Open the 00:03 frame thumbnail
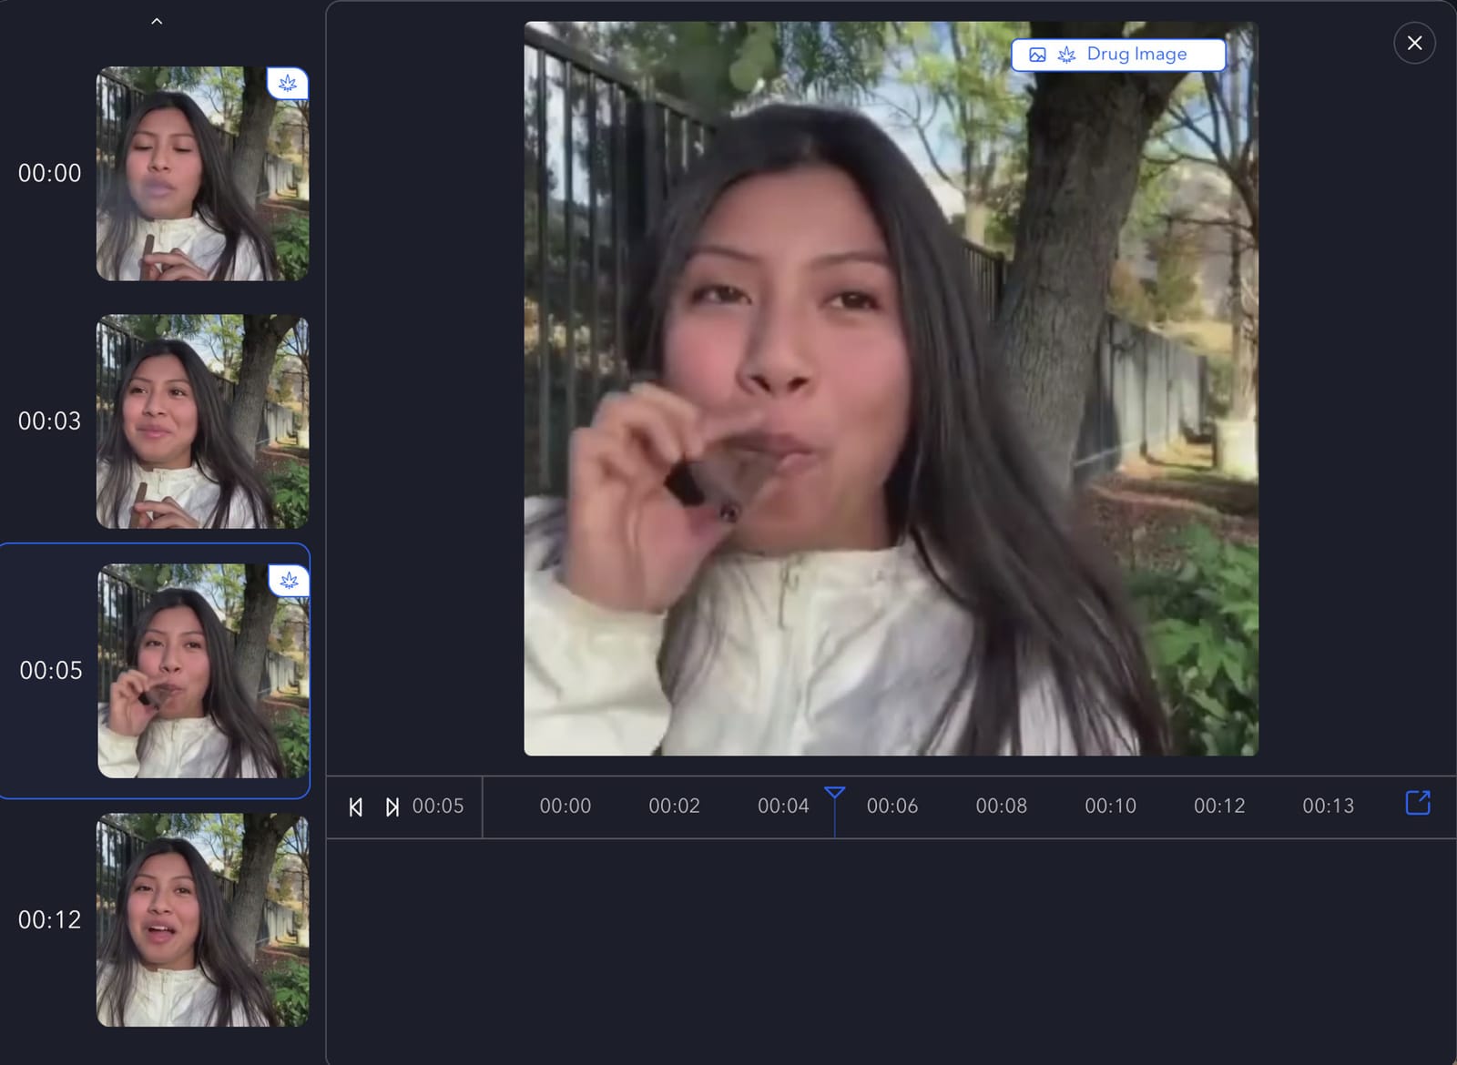Screen dimensions: 1457x1065 pos(202,421)
